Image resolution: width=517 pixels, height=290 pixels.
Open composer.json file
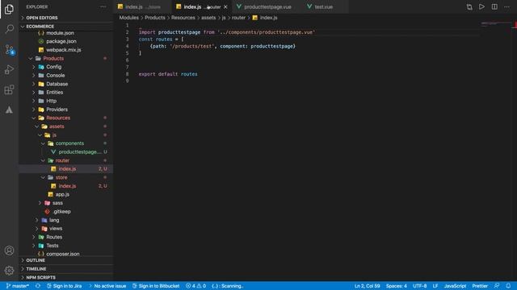[x=66, y=254]
